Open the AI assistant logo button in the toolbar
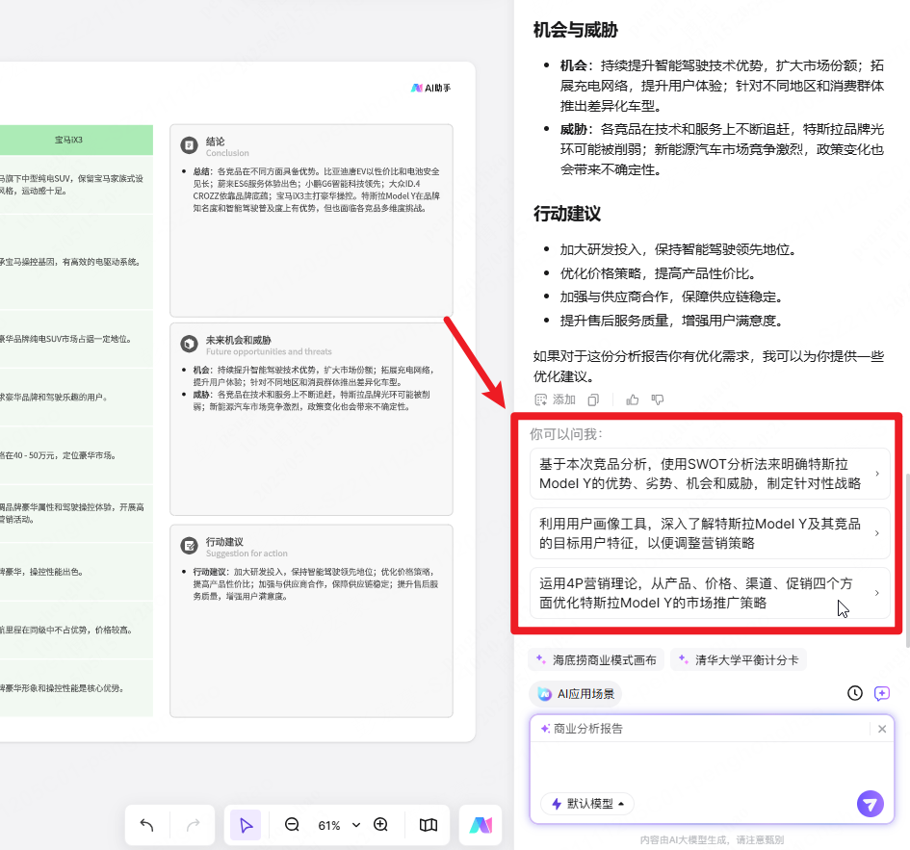Viewport: 910px width, 850px height. pyautogui.click(x=481, y=825)
